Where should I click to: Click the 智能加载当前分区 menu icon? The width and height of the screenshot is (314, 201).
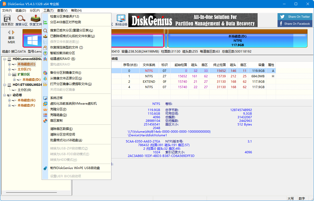coord(45,53)
